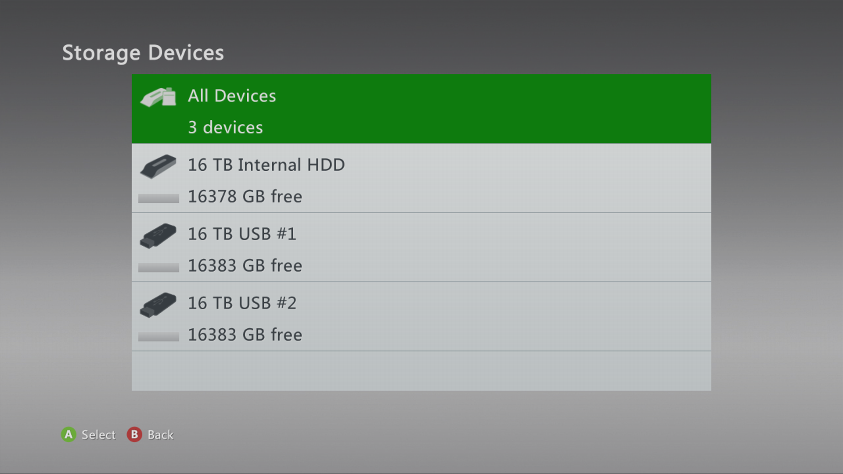843x474 pixels.
Task: Click the USB #1 free space bar
Action: 159,267
